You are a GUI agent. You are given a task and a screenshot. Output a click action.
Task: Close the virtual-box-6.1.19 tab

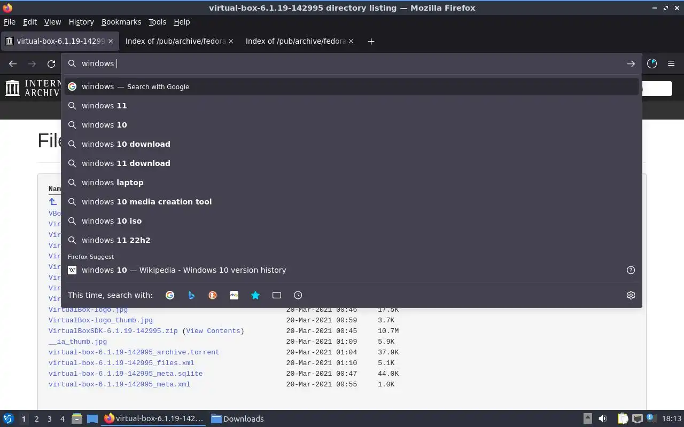(111, 41)
